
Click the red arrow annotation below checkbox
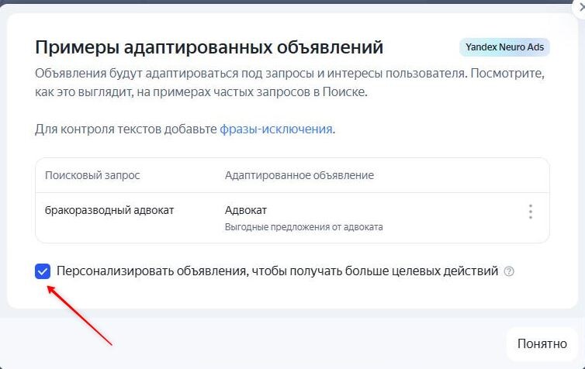[x=79, y=316]
